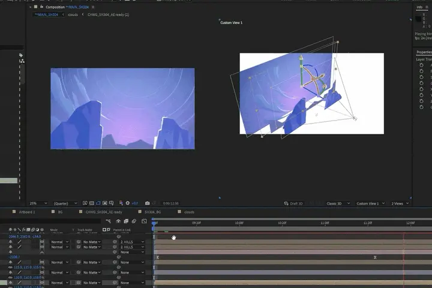Click the current time indicator playhead
The image size is (432, 288).
coord(154,224)
